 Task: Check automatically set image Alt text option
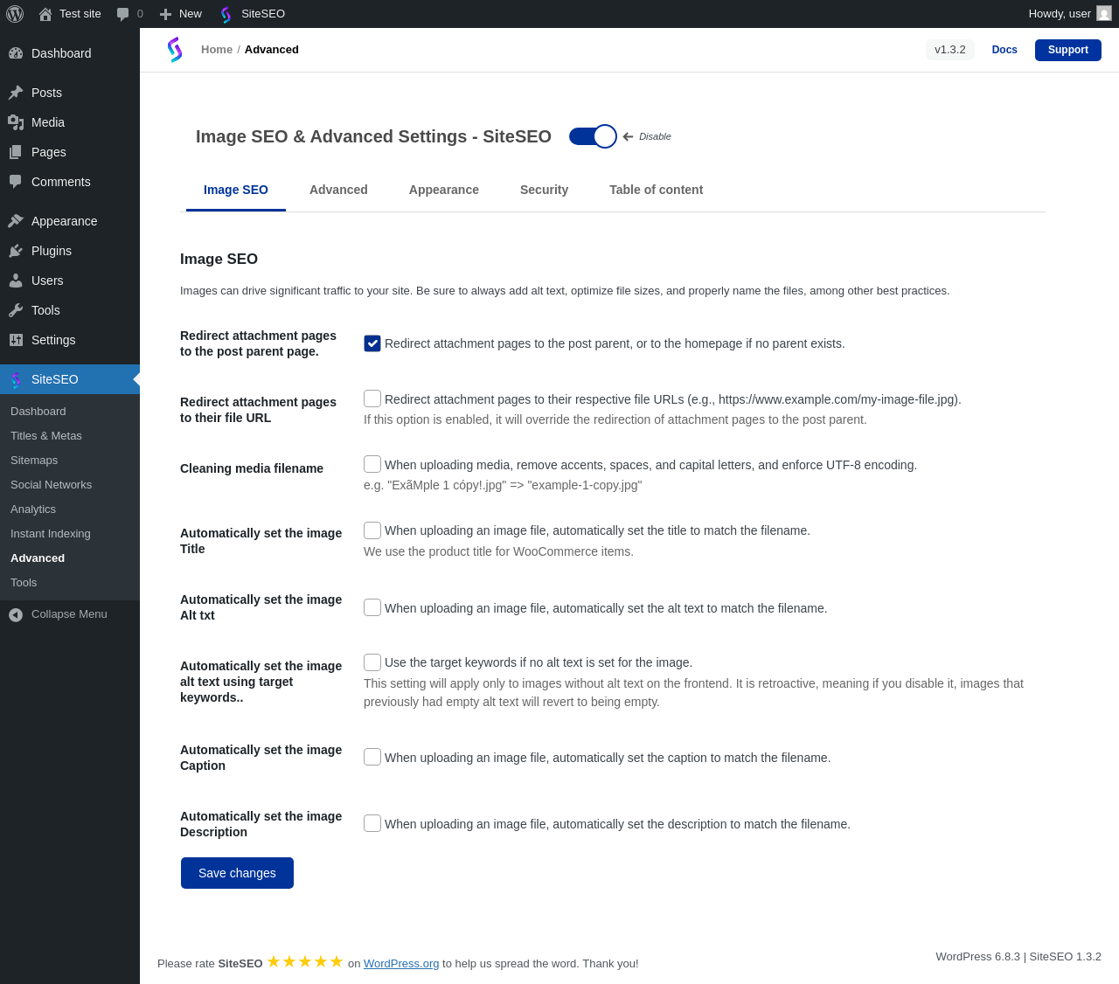pyautogui.click(x=372, y=607)
